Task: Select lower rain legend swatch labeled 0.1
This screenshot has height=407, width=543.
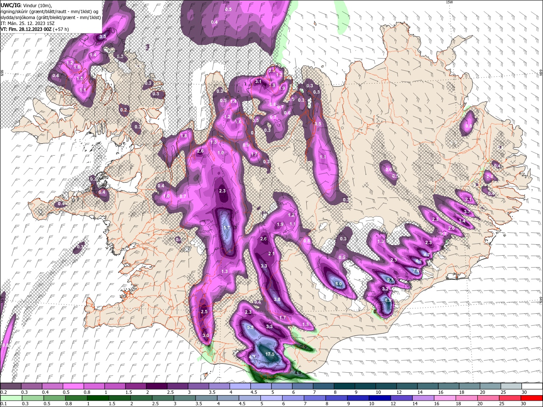Action: (11, 398)
